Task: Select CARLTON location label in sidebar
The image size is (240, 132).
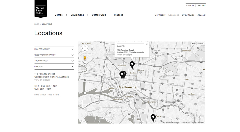Action: (x=38, y=67)
